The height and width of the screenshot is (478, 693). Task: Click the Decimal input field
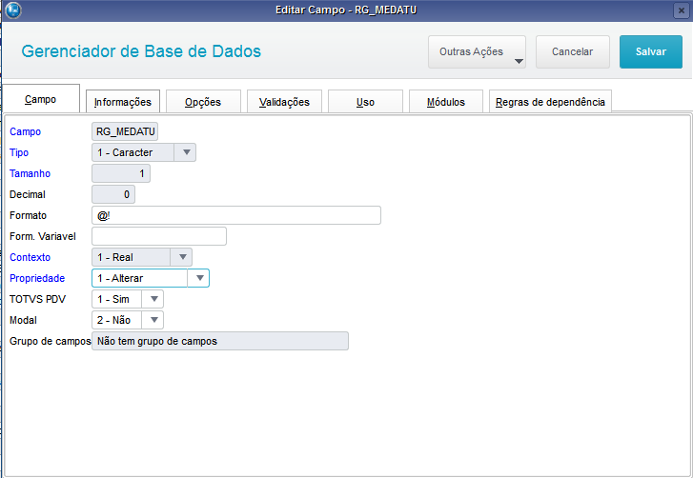113,194
